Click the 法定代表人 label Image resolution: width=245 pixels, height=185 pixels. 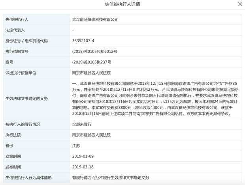tap(15, 30)
